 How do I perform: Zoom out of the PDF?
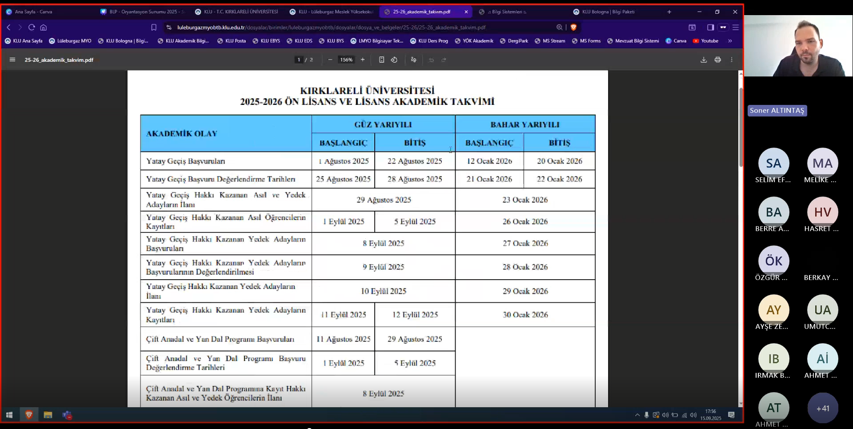point(330,60)
